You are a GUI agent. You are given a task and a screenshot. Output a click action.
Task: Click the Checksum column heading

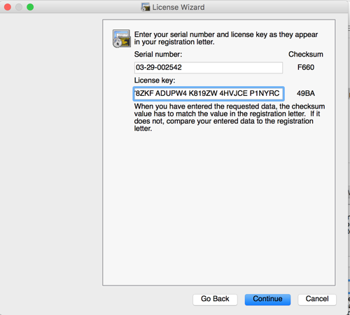coord(306,55)
